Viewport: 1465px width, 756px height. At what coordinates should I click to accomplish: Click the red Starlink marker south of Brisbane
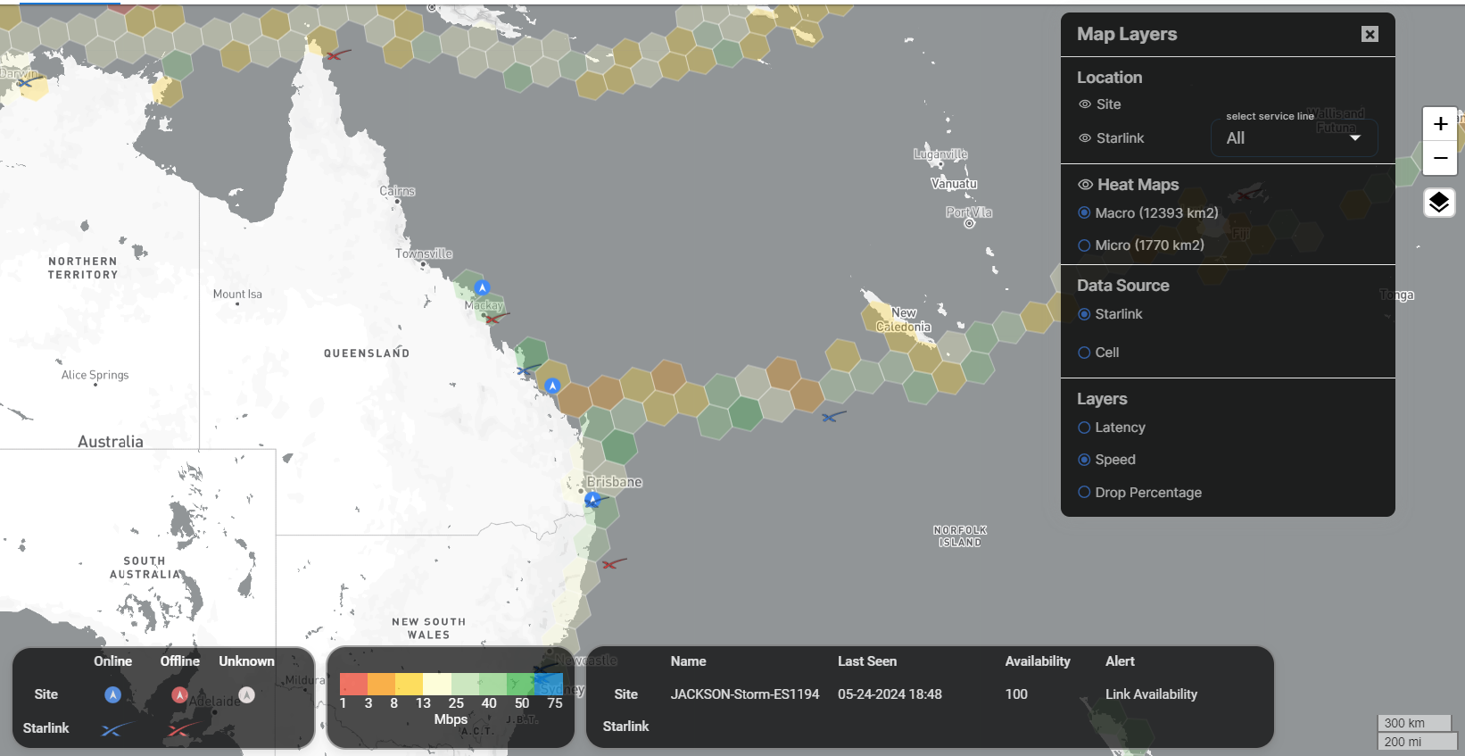pos(613,563)
